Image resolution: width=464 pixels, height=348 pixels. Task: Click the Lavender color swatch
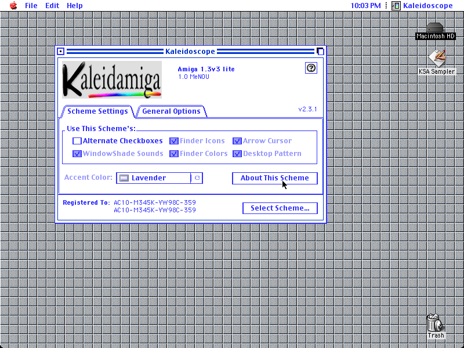coord(124,178)
